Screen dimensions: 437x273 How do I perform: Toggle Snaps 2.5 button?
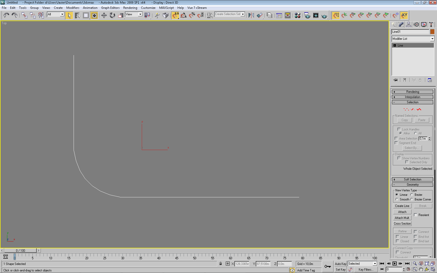click(175, 15)
